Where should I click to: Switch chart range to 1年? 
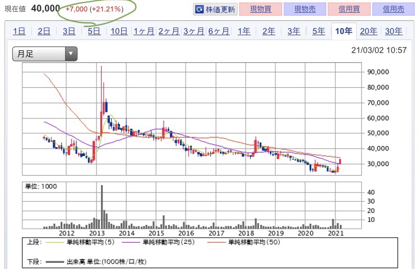[244, 31]
